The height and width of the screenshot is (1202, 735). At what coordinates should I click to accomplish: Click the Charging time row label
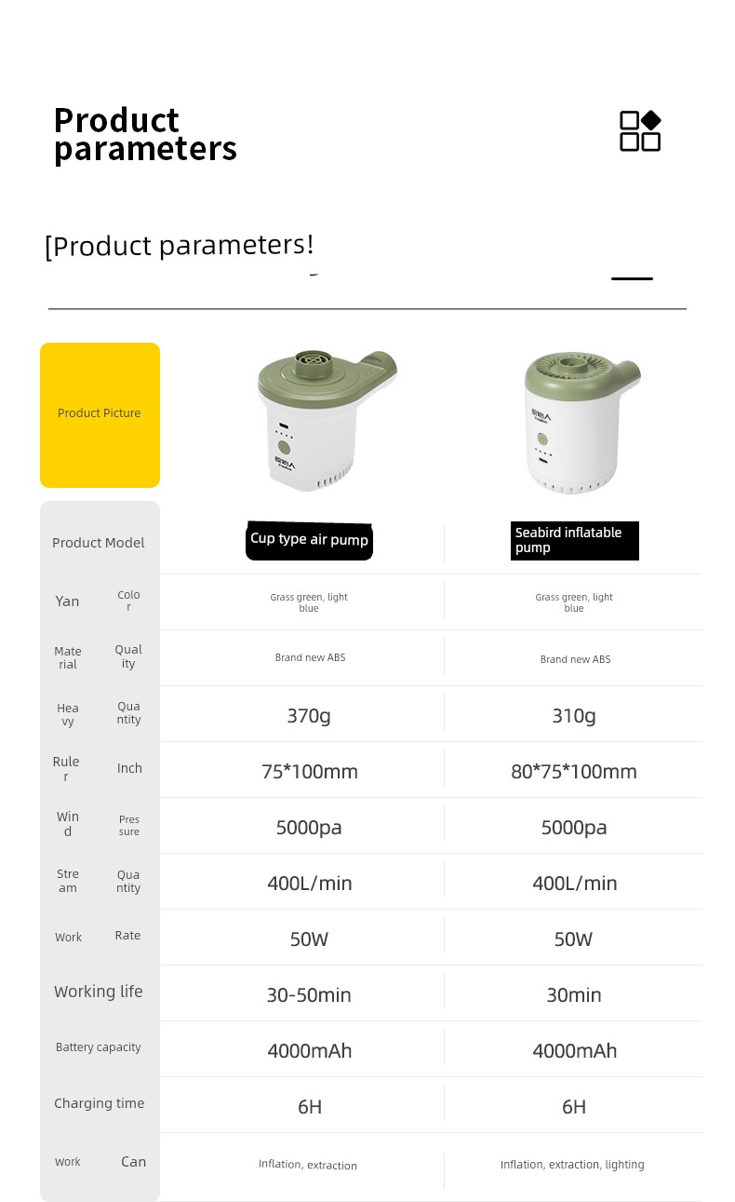(x=100, y=1103)
